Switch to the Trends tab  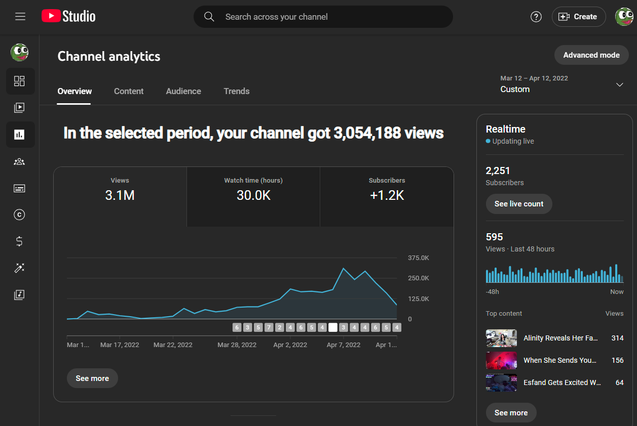tap(237, 91)
